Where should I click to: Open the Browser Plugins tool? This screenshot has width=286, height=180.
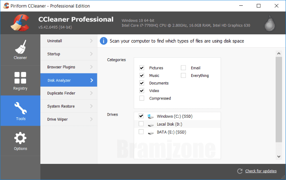point(69,67)
